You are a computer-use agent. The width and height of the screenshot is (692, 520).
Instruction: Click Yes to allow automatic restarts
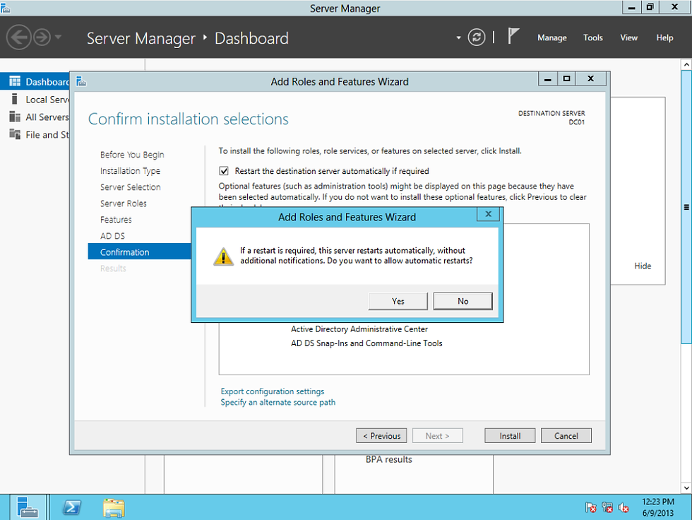398,301
